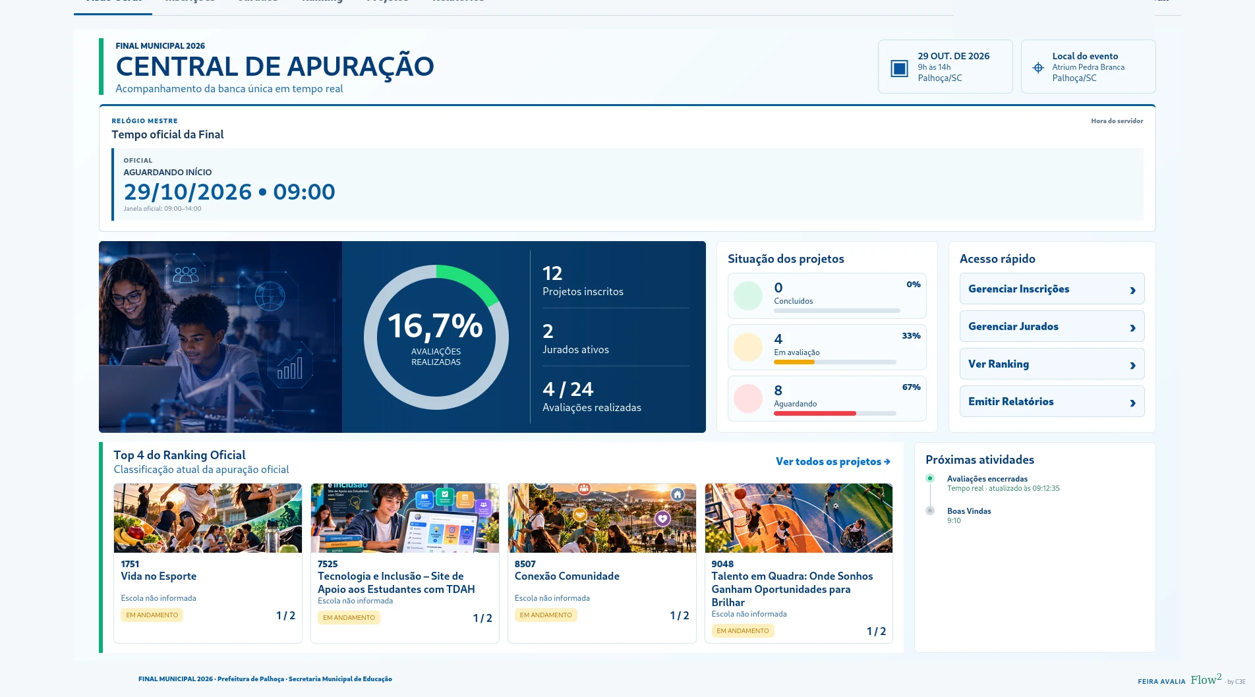Image resolution: width=1255 pixels, height=697 pixels.
Task: Click the Em avaliação progress bar
Action: click(835, 362)
